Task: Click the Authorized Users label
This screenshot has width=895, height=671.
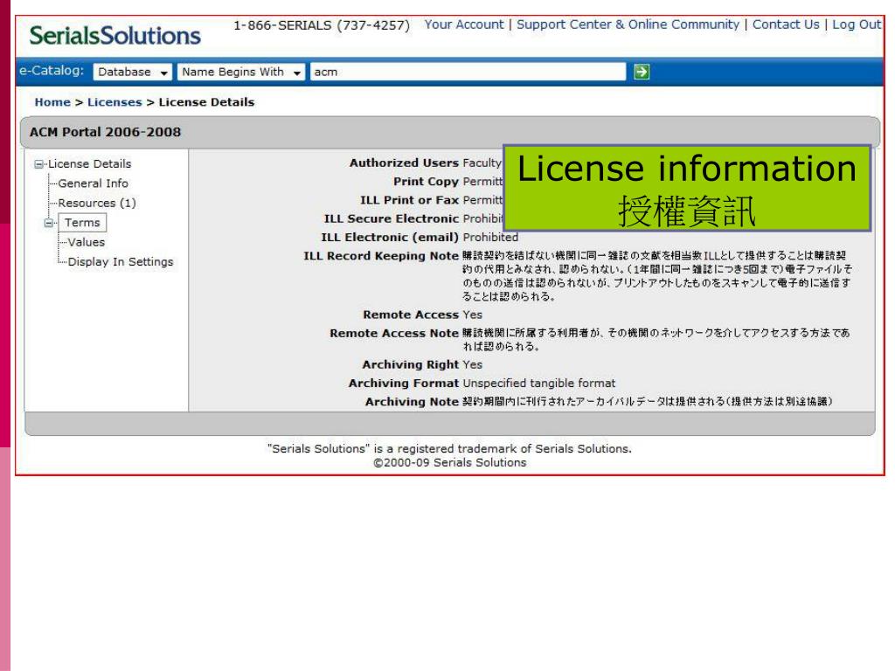Action: tap(404, 163)
